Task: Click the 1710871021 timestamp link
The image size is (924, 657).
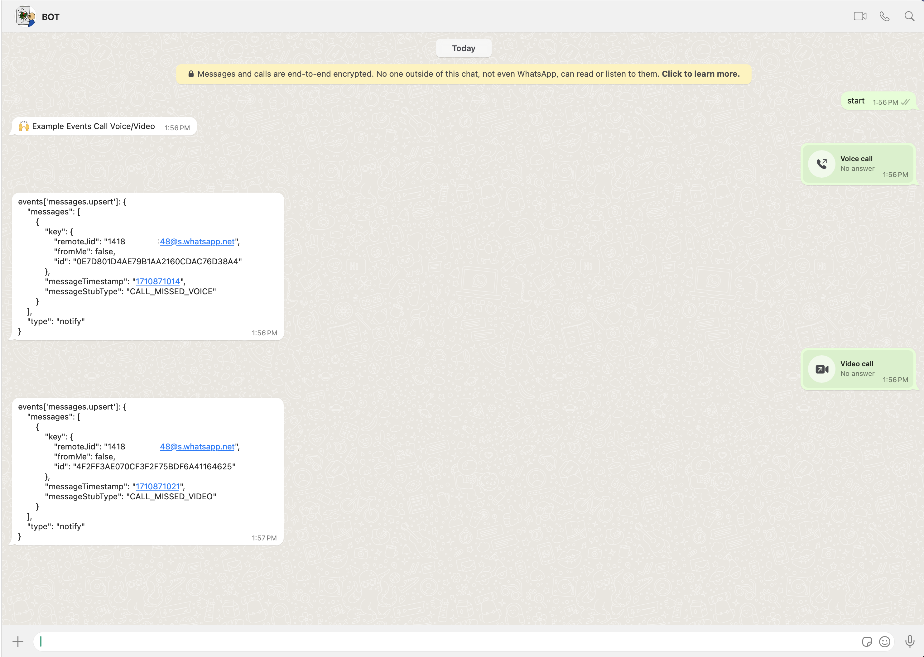Action: tap(158, 487)
